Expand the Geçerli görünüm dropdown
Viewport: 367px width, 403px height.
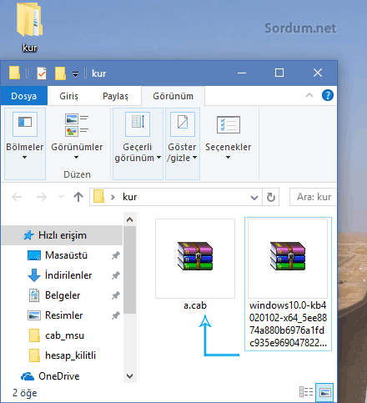point(138,144)
